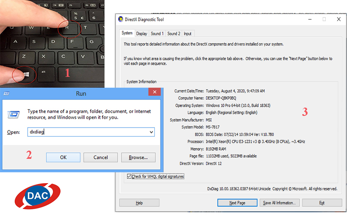Click the Help button in DxDiag
Viewport: 347px width, 217px height.
pyautogui.click(x=139, y=203)
